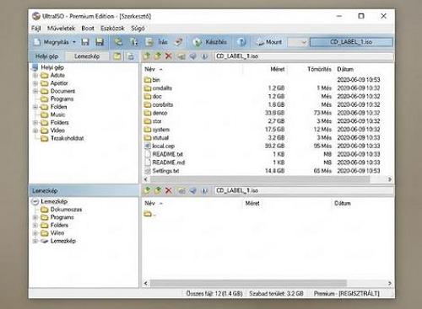Click the icon left of Írás
This screenshot has width=422, height=309.
tap(149, 42)
